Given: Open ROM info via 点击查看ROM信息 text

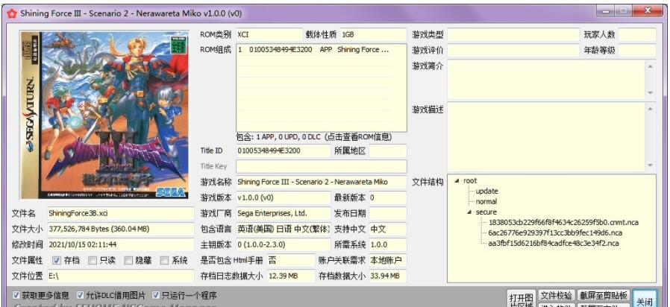Looking at the screenshot, I should pyautogui.click(x=357, y=137).
